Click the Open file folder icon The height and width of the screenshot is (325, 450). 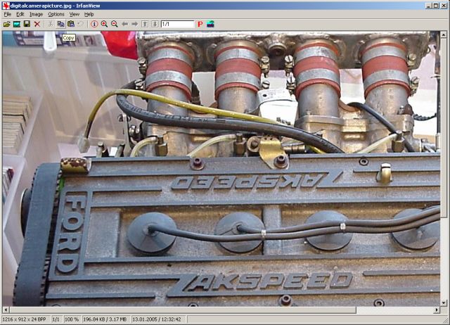tap(6, 24)
